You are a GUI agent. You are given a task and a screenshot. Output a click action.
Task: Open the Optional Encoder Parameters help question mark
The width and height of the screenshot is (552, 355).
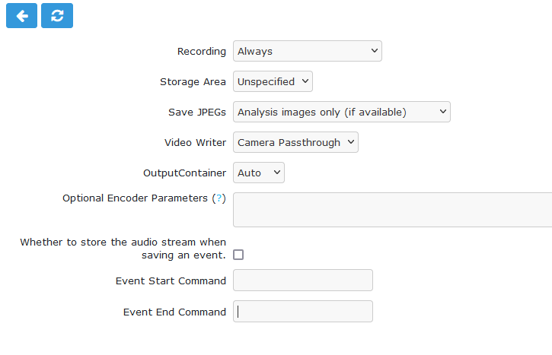219,198
